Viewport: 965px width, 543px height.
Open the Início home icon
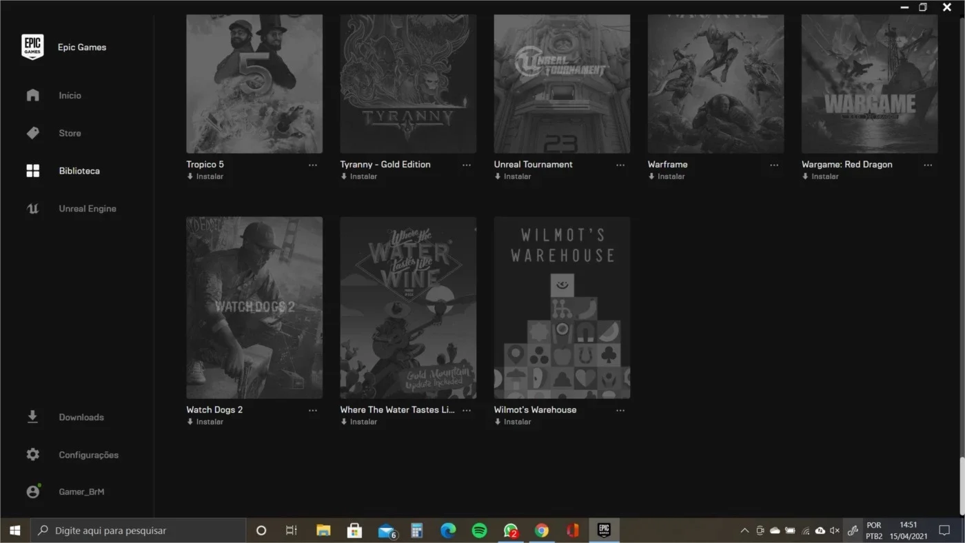click(32, 95)
